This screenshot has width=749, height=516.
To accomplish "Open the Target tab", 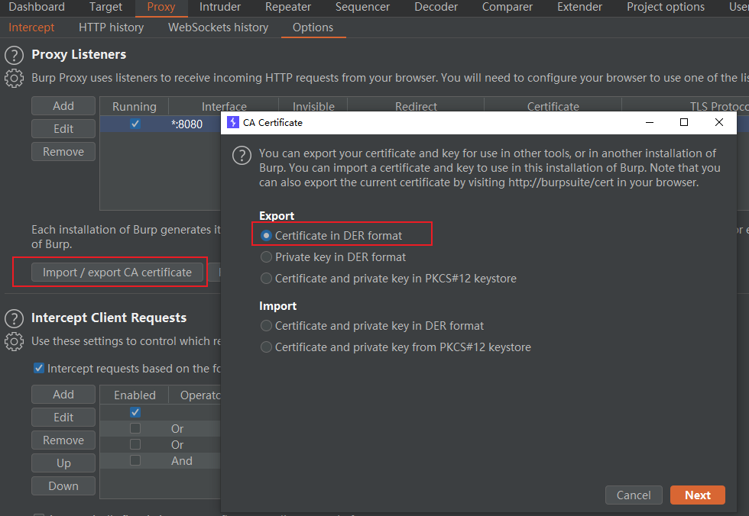I will [105, 7].
